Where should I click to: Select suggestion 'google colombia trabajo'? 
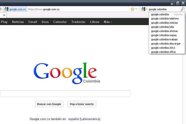tap(167, 39)
